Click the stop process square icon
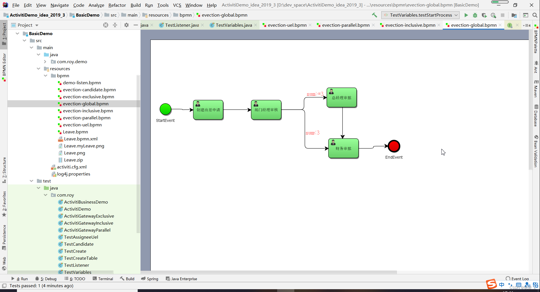This screenshot has height=292, width=540. click(x=503, y=15)
